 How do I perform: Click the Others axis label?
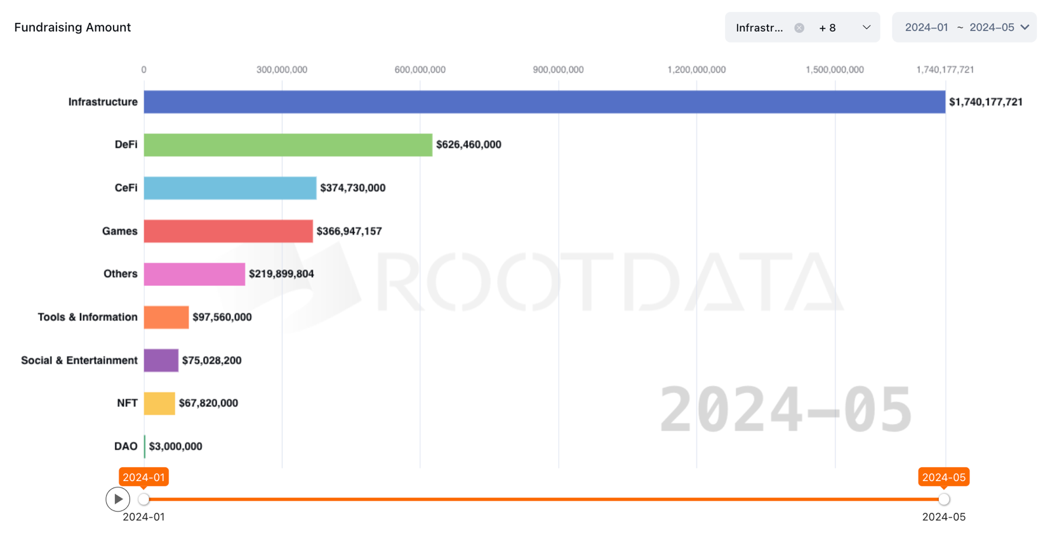121,274
